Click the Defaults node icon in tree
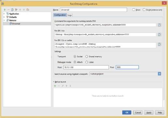168x118 pixels. (8, 17)
